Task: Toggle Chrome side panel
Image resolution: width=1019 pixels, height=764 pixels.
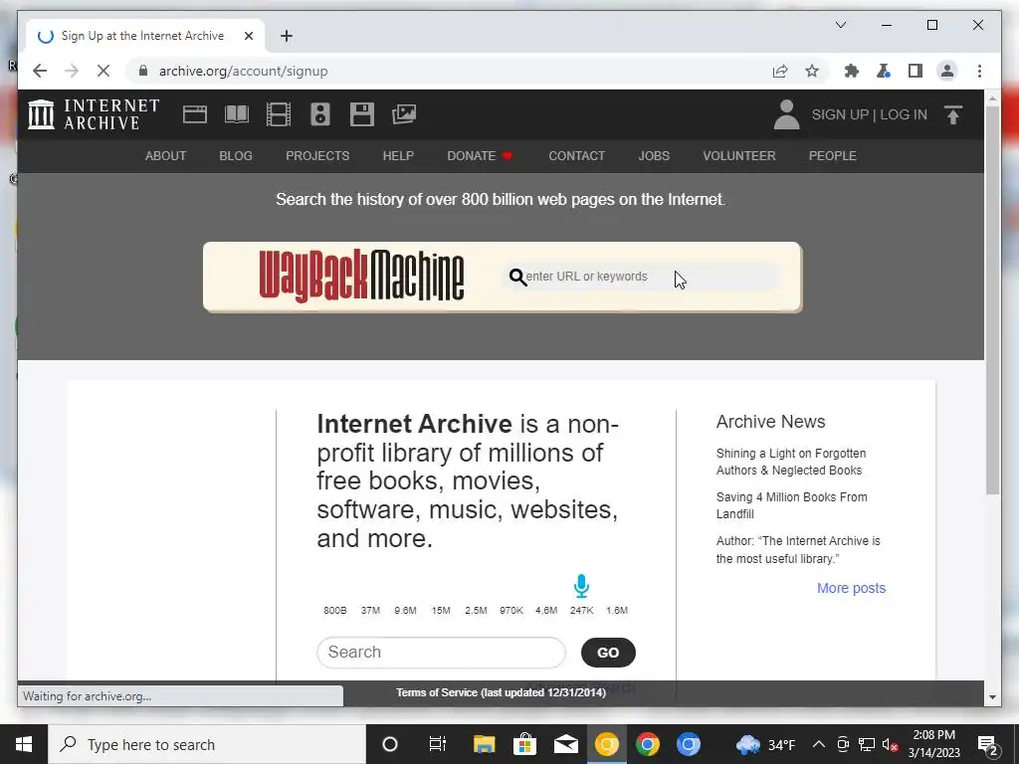Action: [916, 71]
